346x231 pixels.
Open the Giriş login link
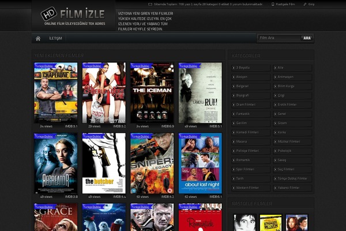(x=309, y=4)
